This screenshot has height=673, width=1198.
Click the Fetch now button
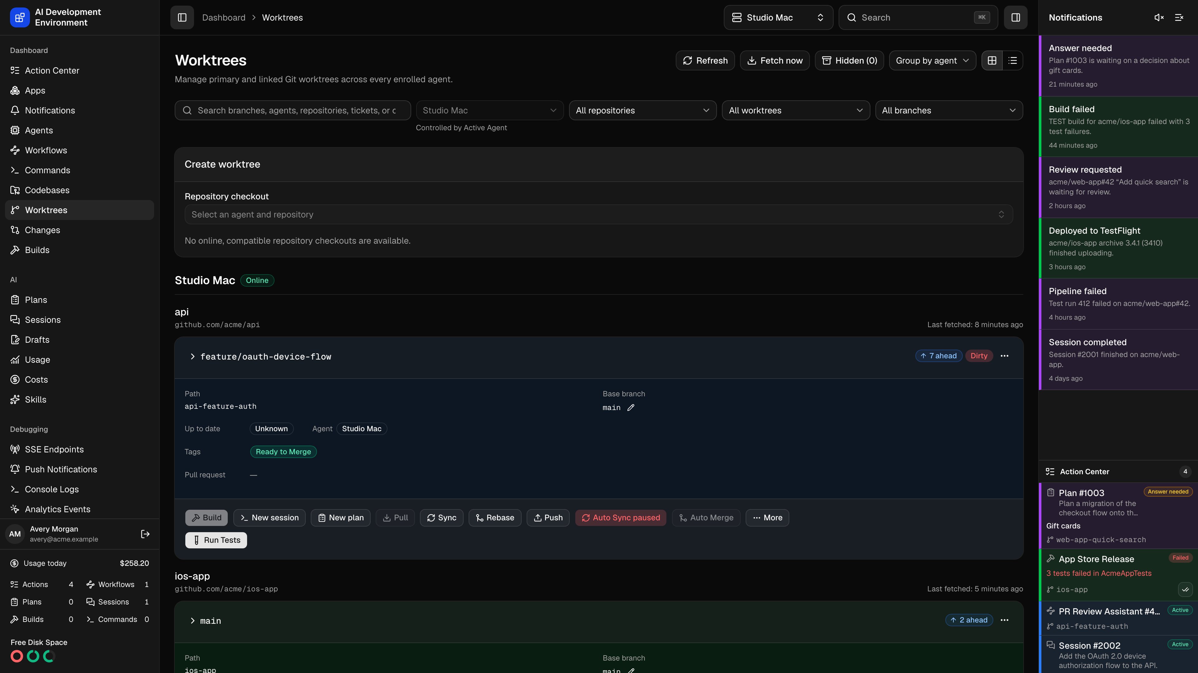(x=774, y=60)
